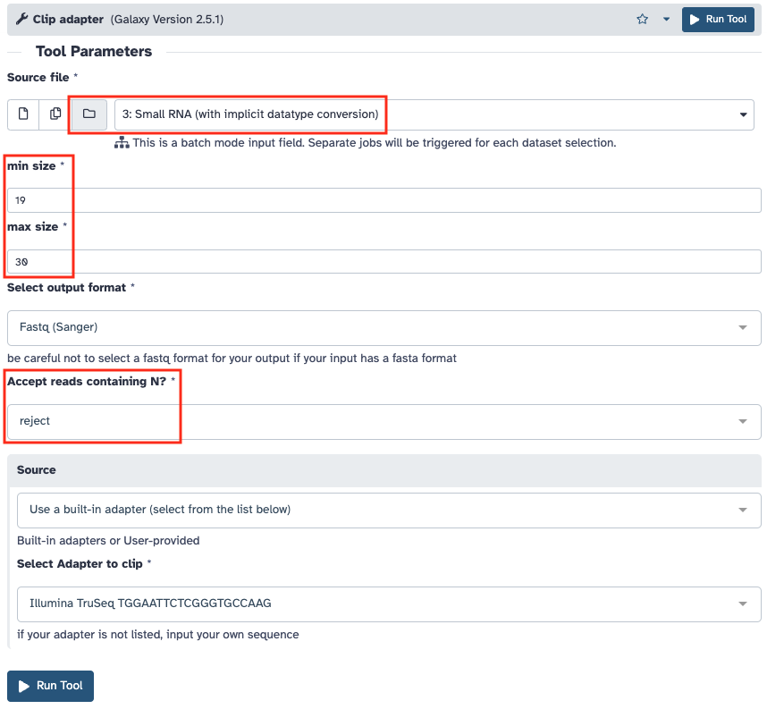
Task: Click the wrench icon beside Clip adapter
Action: click(x=21, y=19)
